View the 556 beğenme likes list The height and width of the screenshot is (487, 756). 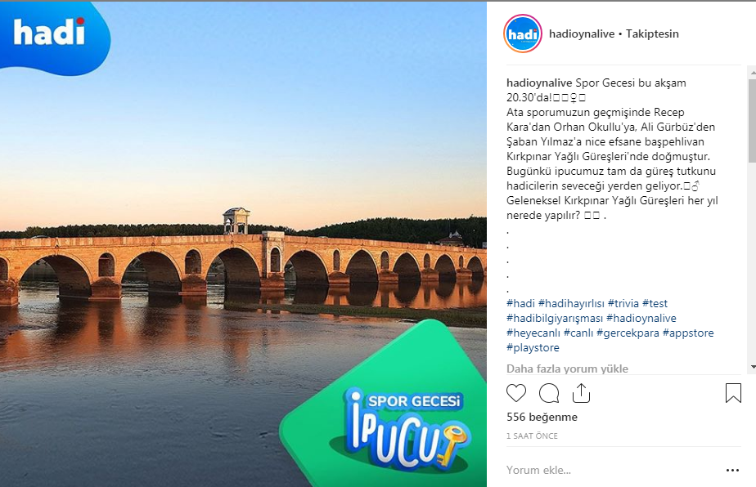(542, 417)
